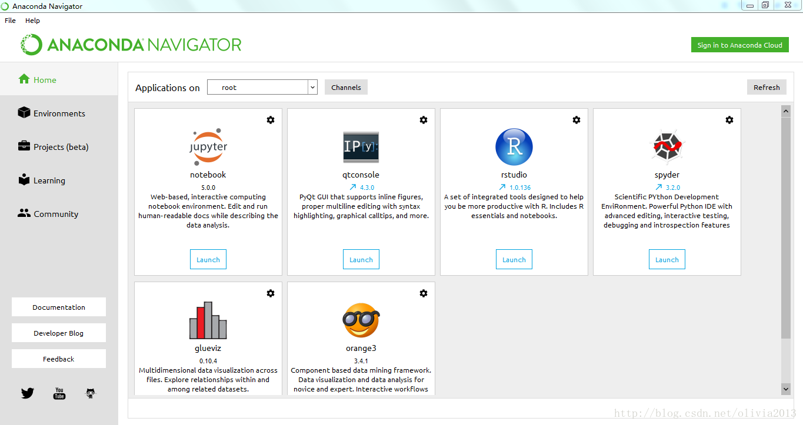
Task: Click the applications list scrollbar thumb
Action: click(x=786, y=227)
